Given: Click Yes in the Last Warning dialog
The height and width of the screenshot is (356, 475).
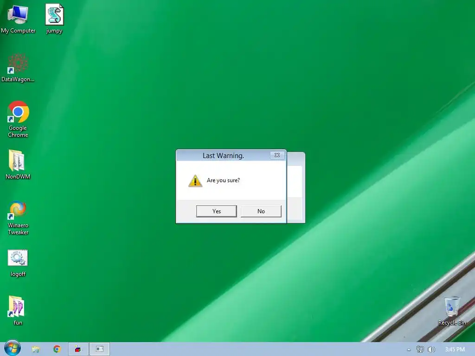Looking at the screenshot, I should coord(216,211).
